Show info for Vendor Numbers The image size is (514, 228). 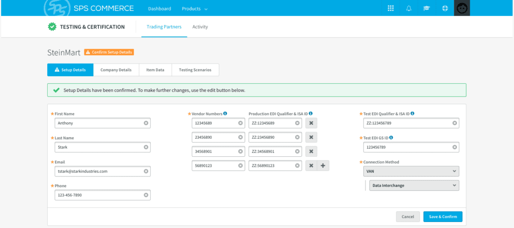click(225, 114)
